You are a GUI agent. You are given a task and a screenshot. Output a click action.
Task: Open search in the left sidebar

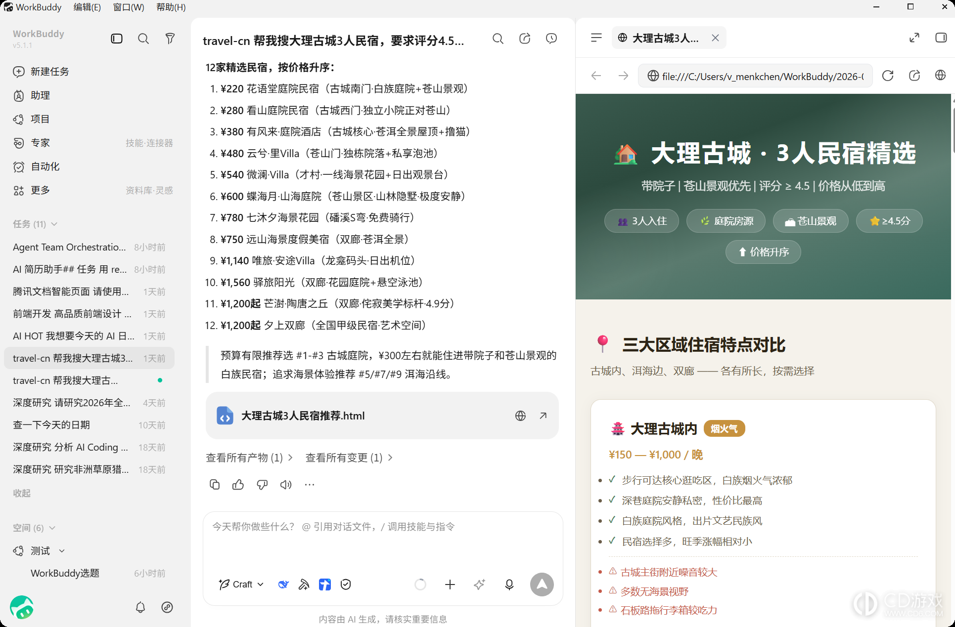[x=143, y=39]
